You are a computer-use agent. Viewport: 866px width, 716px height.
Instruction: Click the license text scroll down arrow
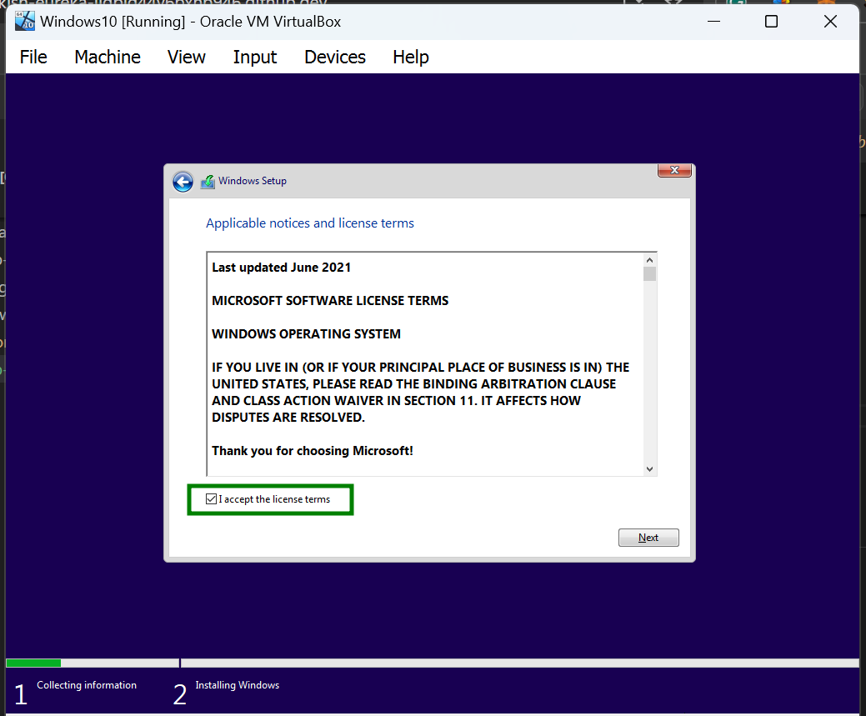649,469
